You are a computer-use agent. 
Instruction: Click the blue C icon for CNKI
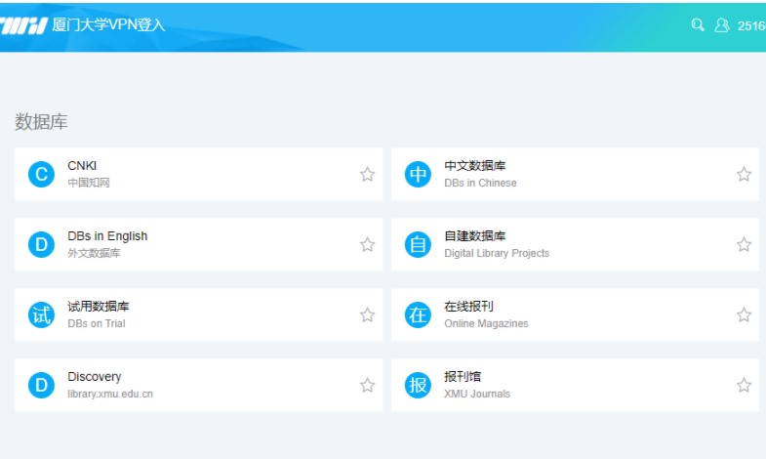coord(42,174)
